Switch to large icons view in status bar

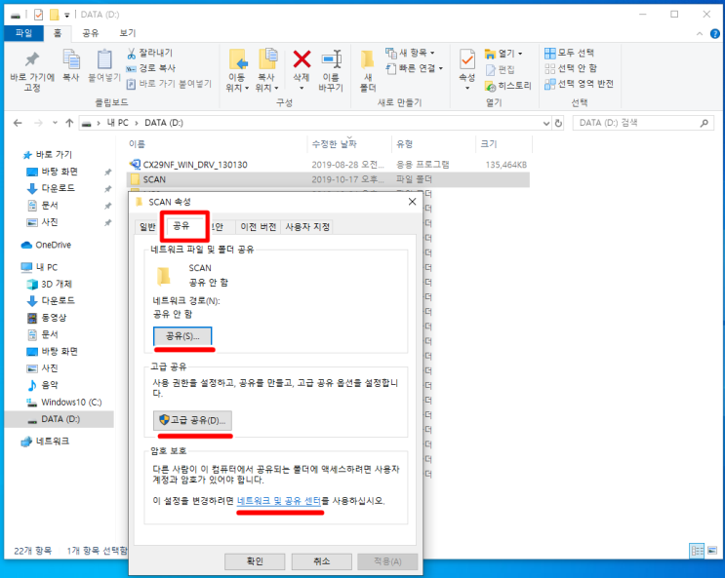tap(712, 551)
